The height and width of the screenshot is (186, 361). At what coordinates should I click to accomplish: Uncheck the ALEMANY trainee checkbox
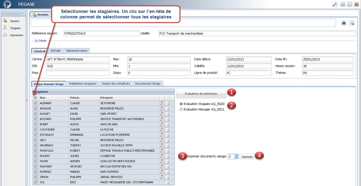[35, 103]
